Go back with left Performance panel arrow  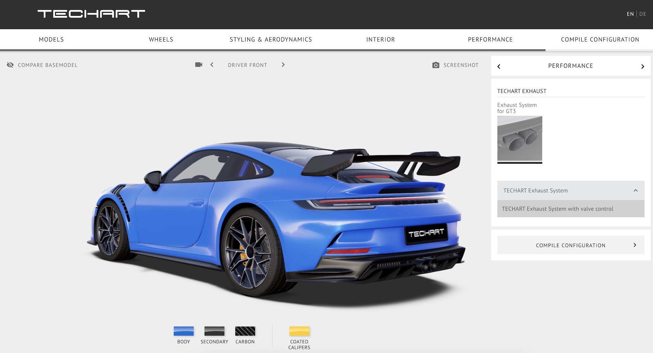(499, 66)
